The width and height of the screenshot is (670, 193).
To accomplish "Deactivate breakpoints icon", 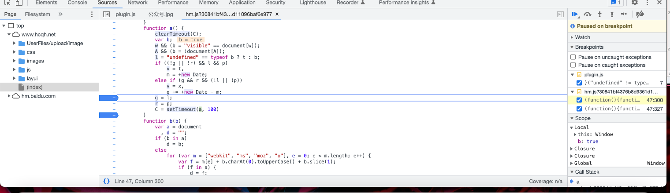I will coord(640,14).
